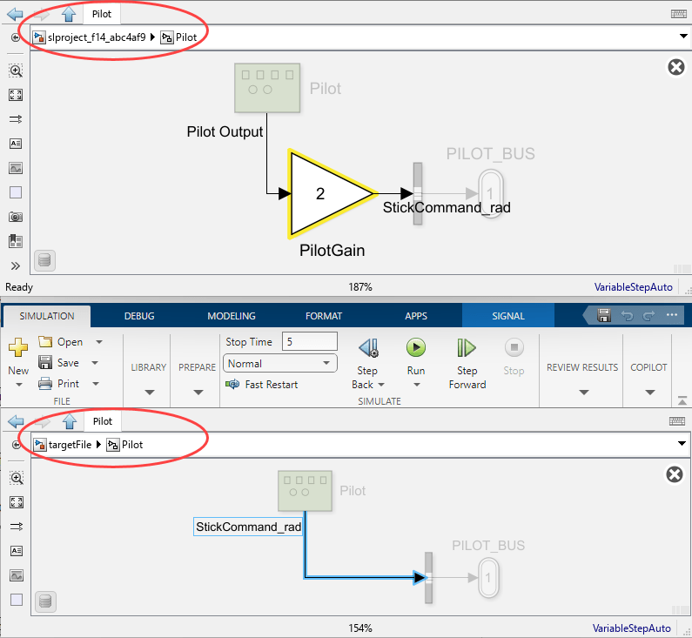Collapse the toolstrip with arrow icon
Image resolution: width=692 pixels, height=638 pixels.
(x=682, y=400)
